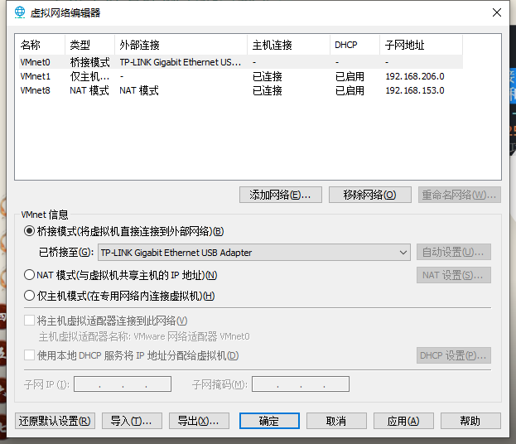The height and width of the screenshot is (444, 516).
Task: Click the 自动设置 button
Action: pyautogui.click(x=454, y=252)
